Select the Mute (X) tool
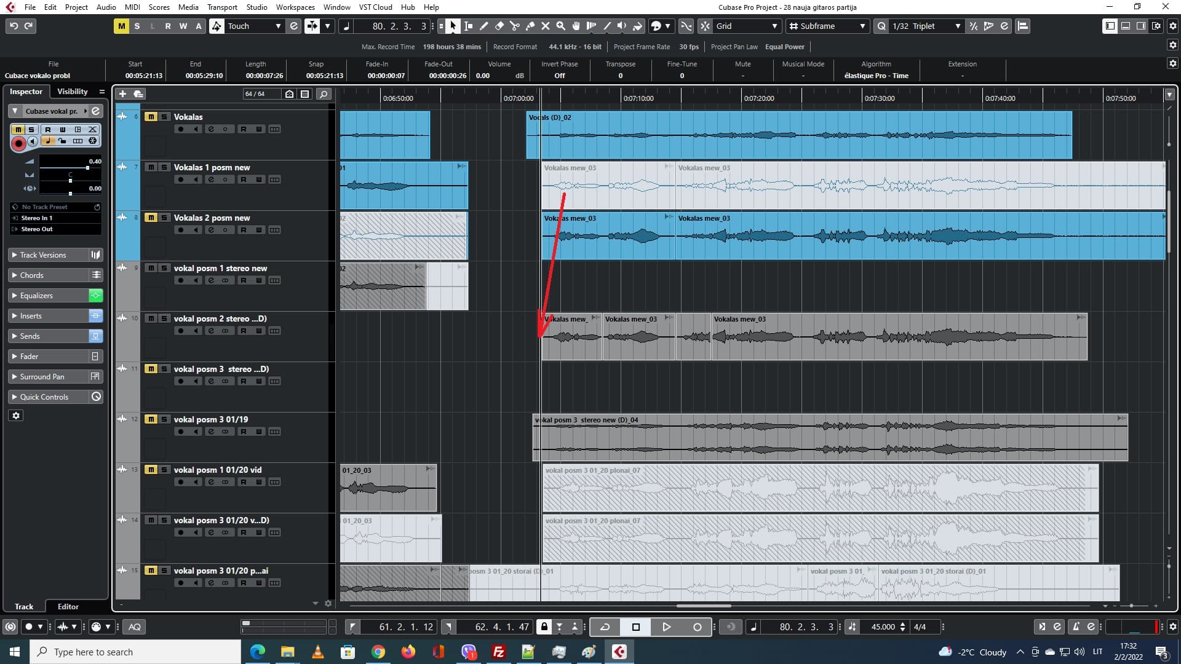The width and height of the screenshot is (1181, 664). coord(546,26)
